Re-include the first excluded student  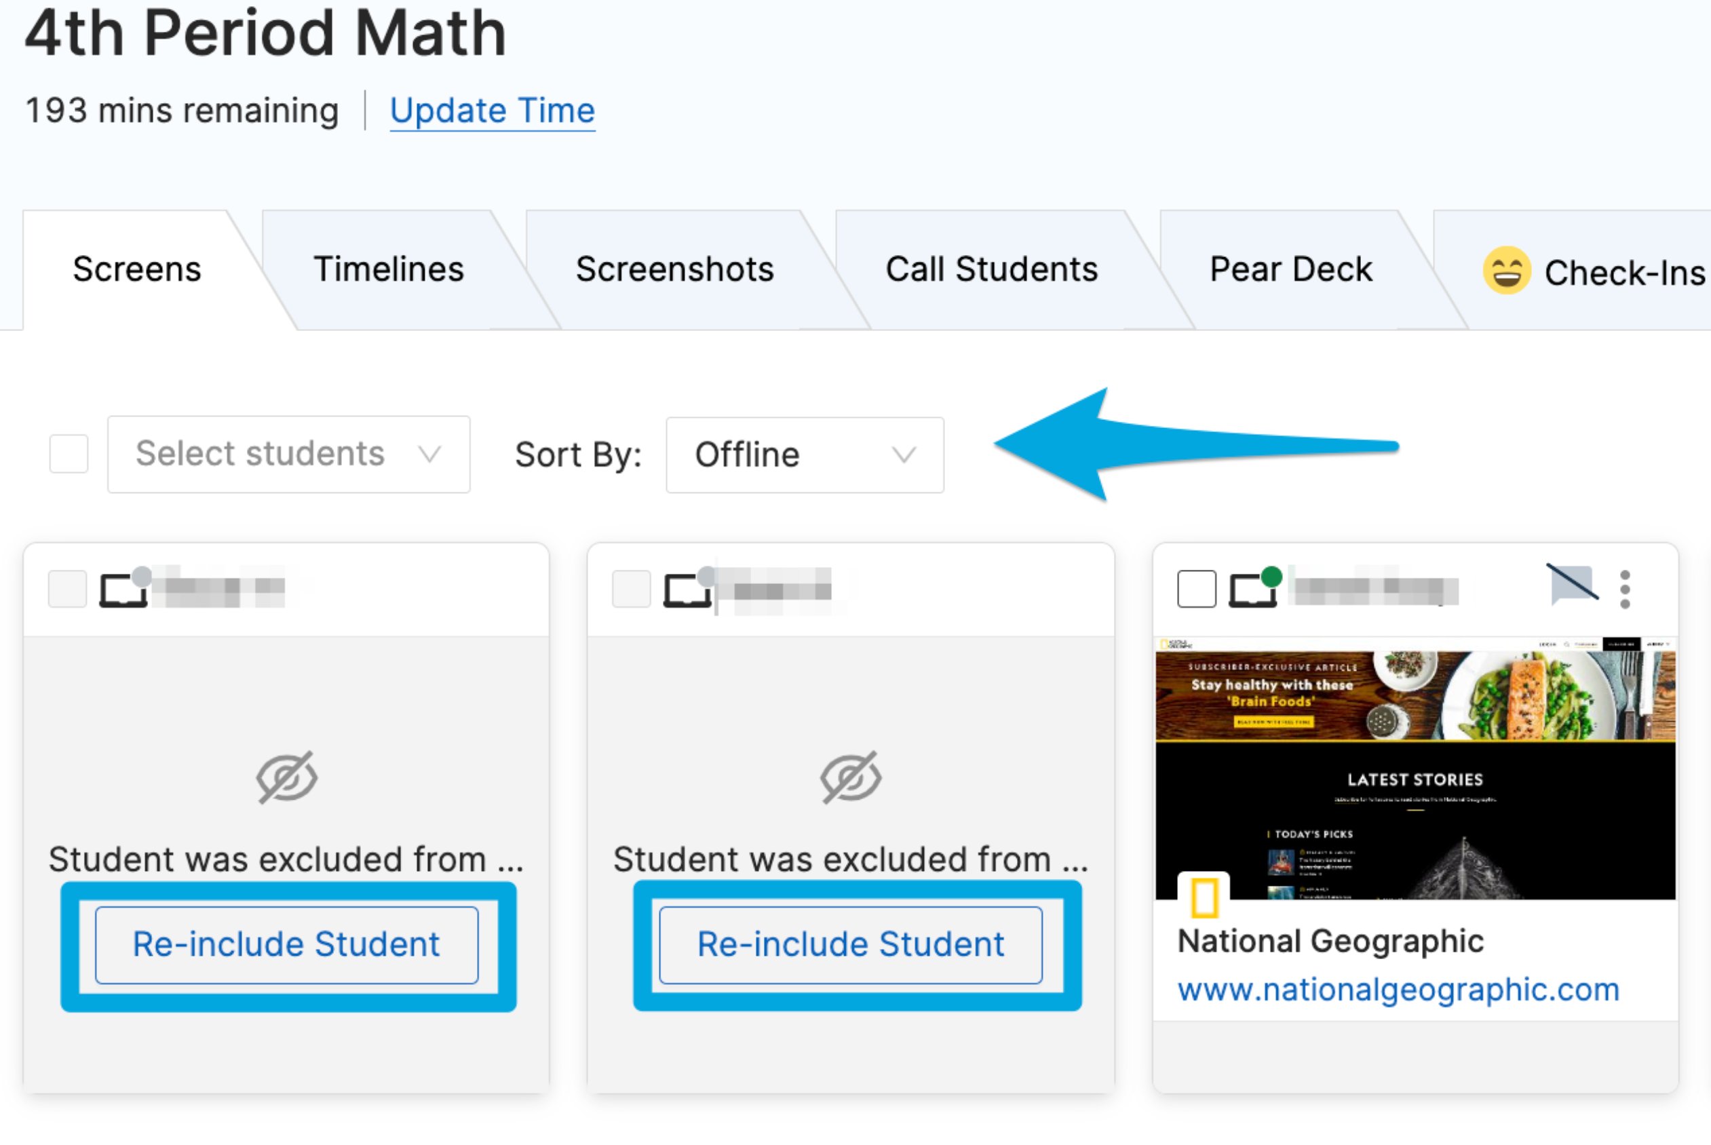click(x=287, y=945)
